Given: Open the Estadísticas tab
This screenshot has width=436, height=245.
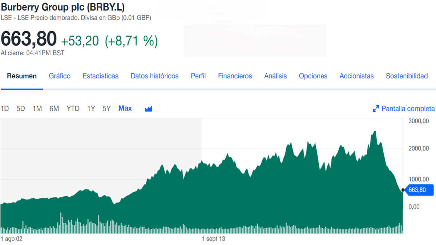Looking at the screenshot, I should click(100, 76).
